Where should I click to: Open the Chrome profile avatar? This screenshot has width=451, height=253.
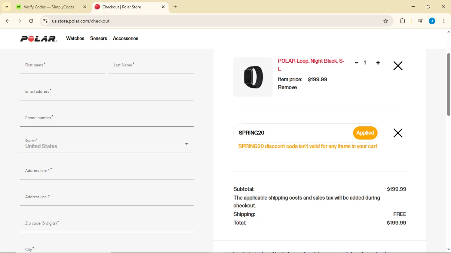point(432,21)
